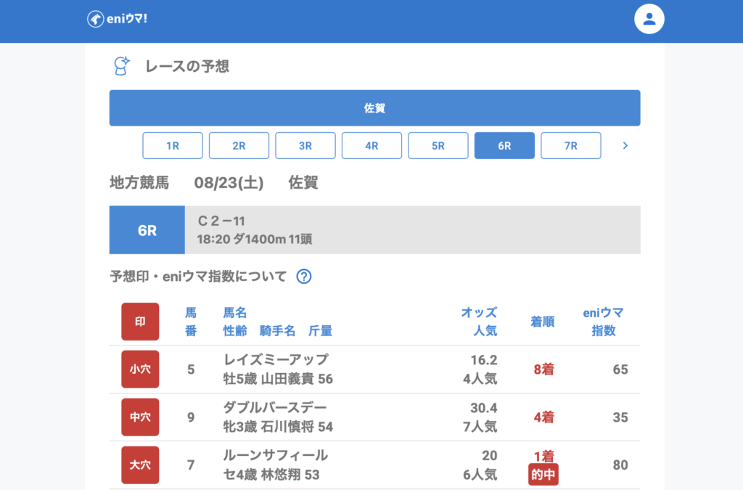Viewport: 743px width, 490px height.
Task: Open the 4R race tab
Action: [x=371, y=146]
